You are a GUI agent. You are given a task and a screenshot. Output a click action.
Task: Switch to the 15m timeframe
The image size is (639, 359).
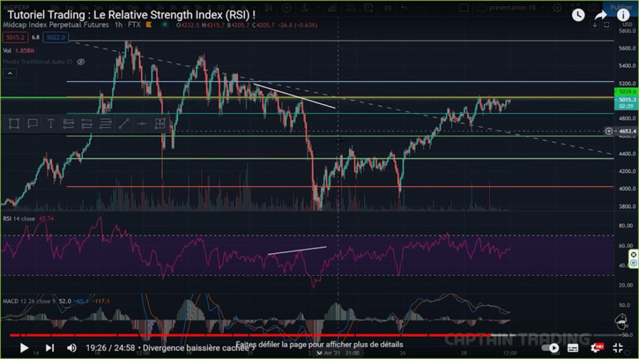(132, 7)
